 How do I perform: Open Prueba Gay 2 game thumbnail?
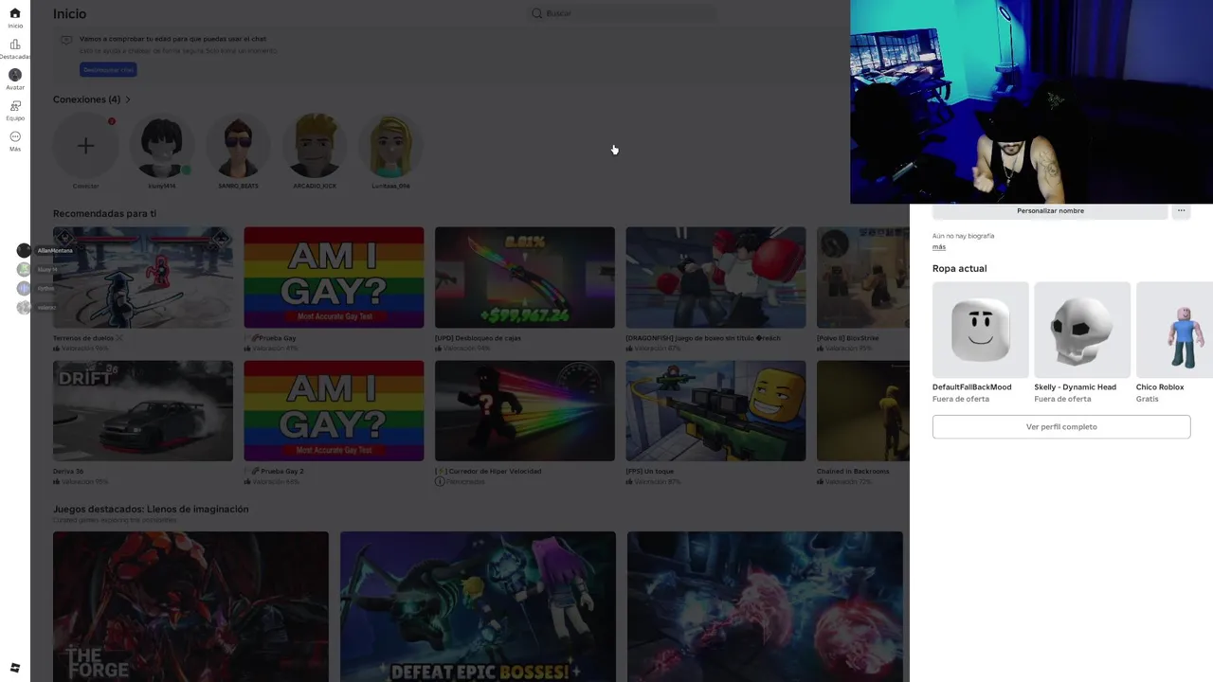(334, 411)
